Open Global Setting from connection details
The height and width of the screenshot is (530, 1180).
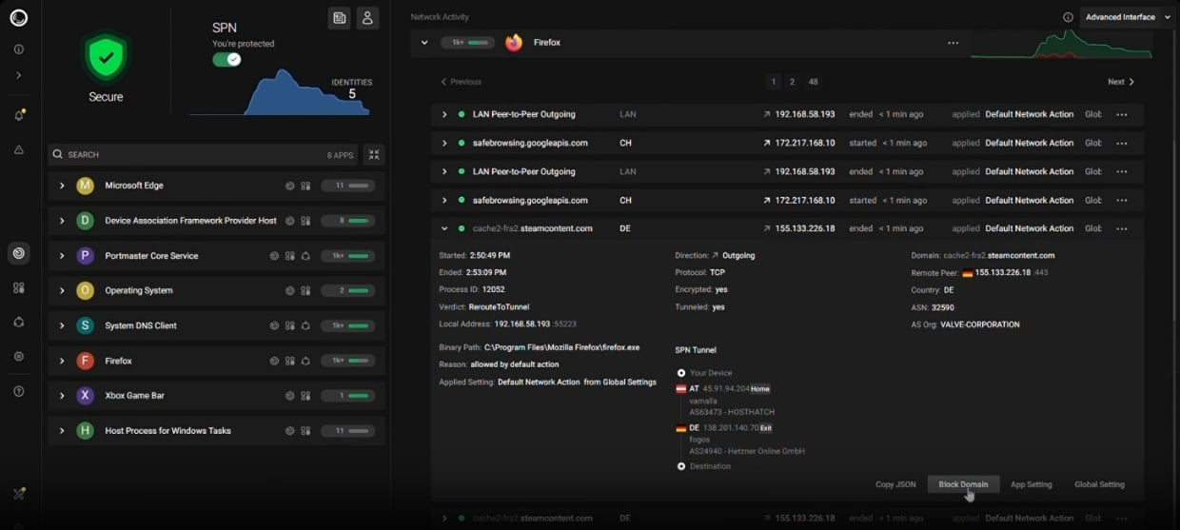[1099, 484]
